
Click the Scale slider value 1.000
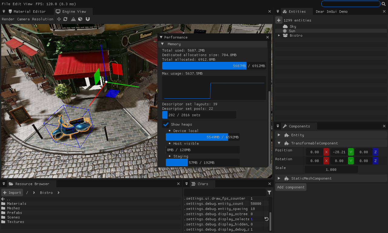pyautogui.click(x=331, y=170)
